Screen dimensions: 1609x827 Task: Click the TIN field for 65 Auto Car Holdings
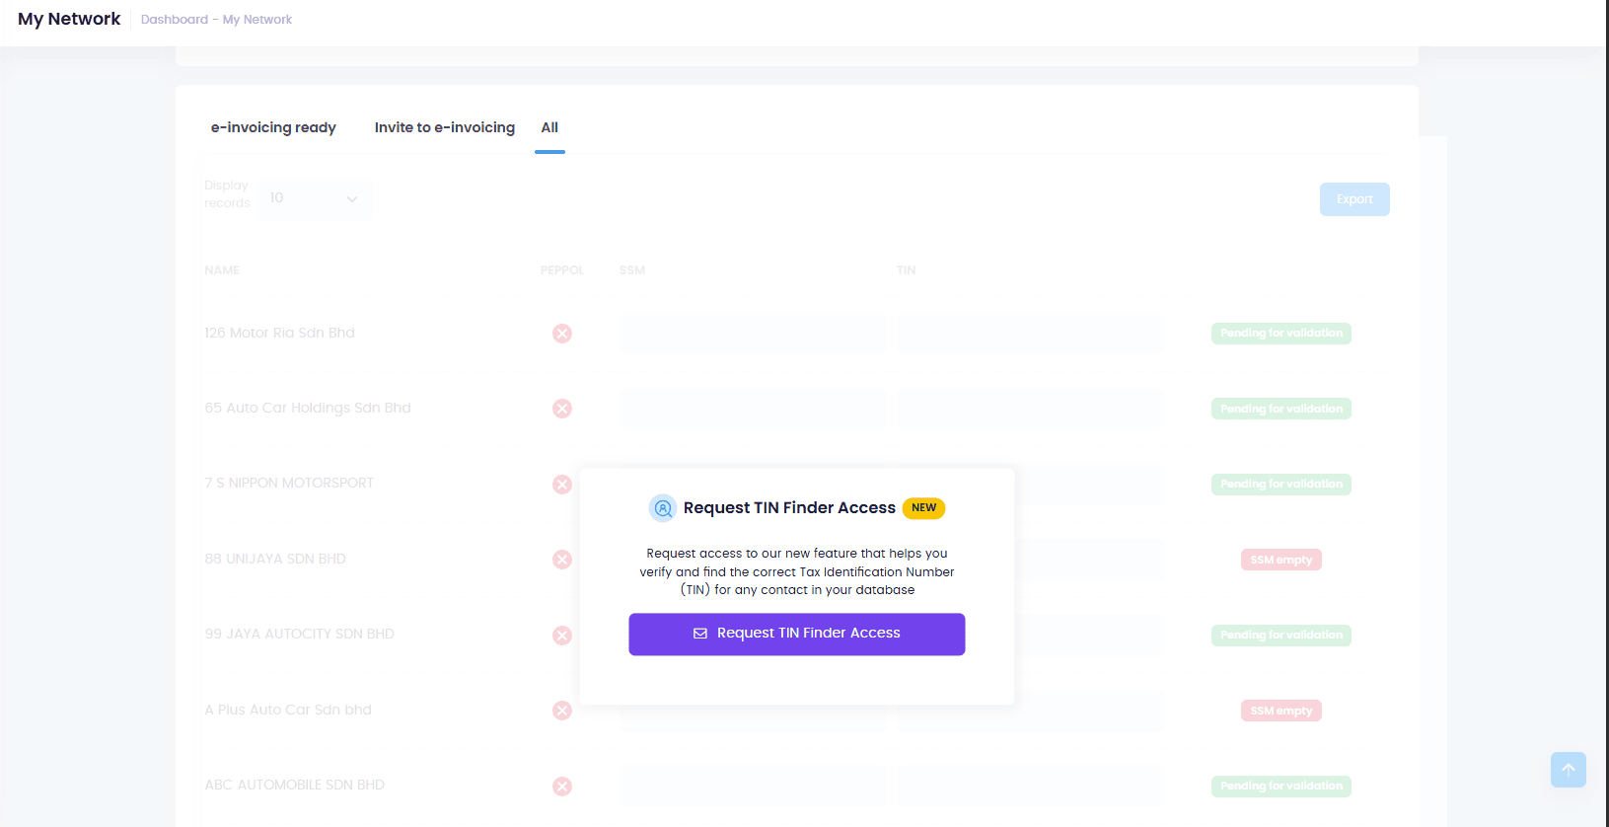pyautogui.click(x=1030, y=409)
